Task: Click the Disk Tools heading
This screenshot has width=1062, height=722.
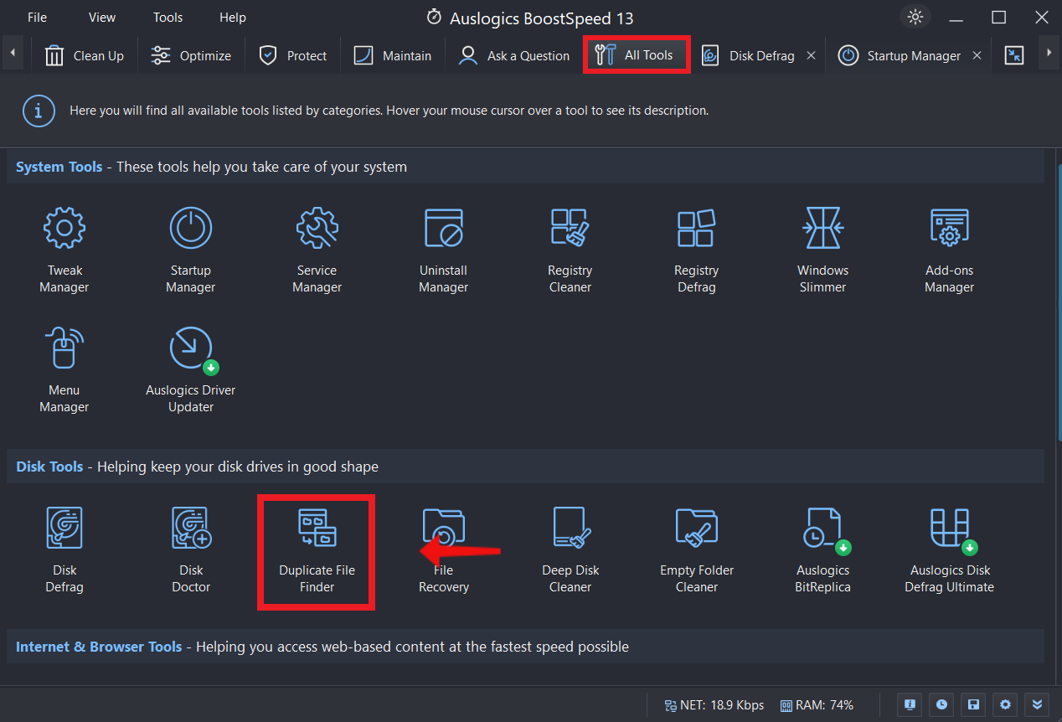Action: (x=49, y=467)
